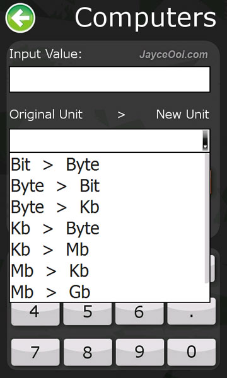Tap the number 4 key

point(35,313)
